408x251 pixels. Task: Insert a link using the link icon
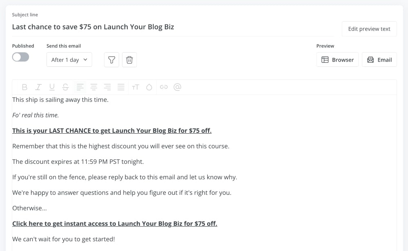coord(164,87)
